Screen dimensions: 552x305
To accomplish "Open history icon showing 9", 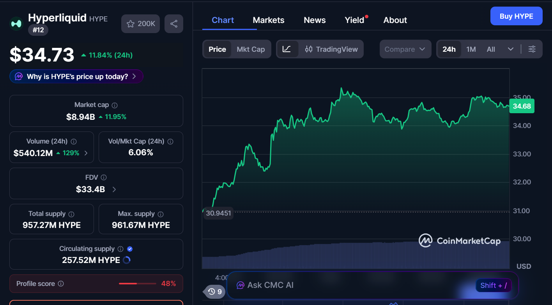I will pos(215,291).
